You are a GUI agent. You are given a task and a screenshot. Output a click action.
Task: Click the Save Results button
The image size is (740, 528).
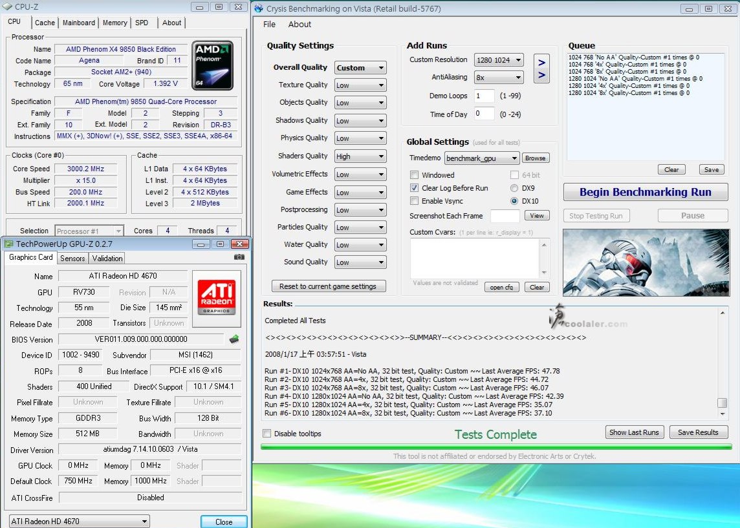tap(698, 432)
